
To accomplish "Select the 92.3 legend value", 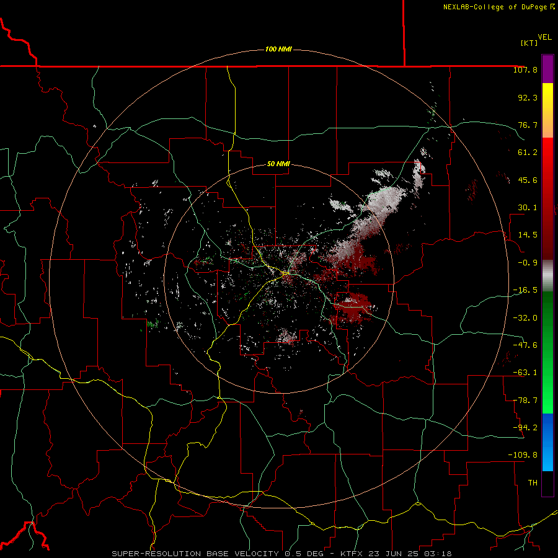I will [x=528, y=97].
